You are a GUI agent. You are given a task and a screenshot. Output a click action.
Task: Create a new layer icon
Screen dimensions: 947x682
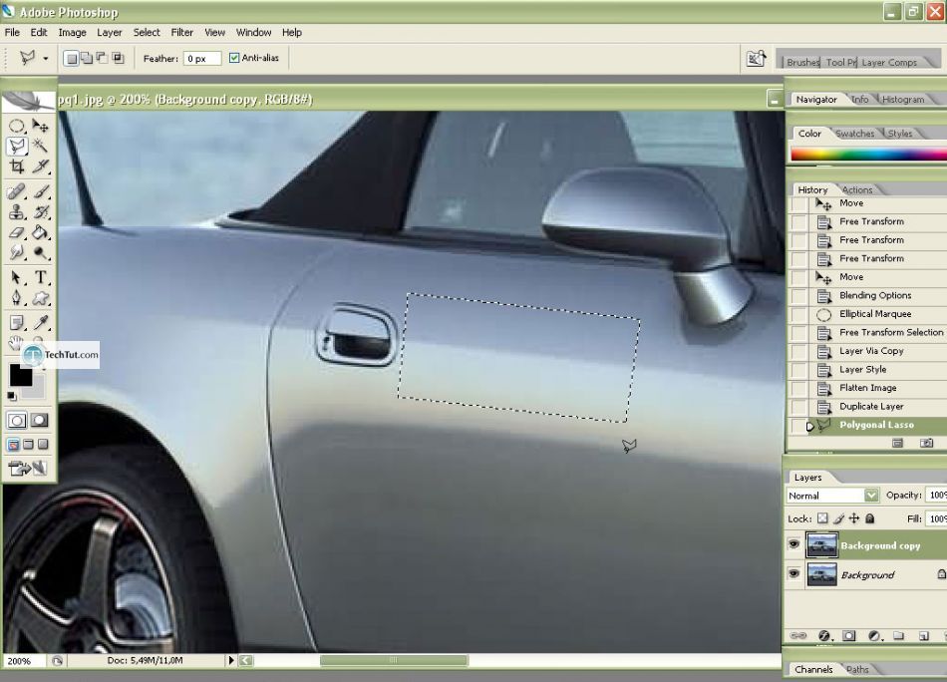(923, 635)
